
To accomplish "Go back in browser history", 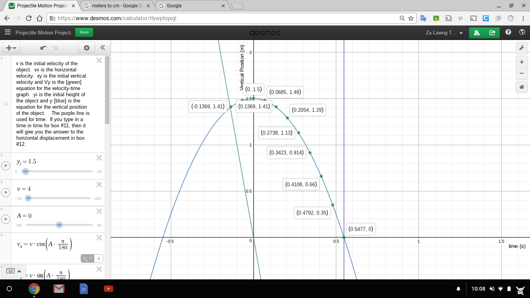I will 7,18.
